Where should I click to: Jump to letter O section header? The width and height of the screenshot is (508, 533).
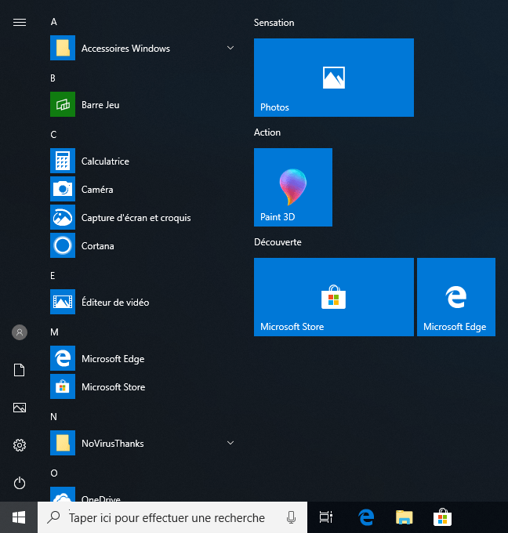tap(54, 473)
